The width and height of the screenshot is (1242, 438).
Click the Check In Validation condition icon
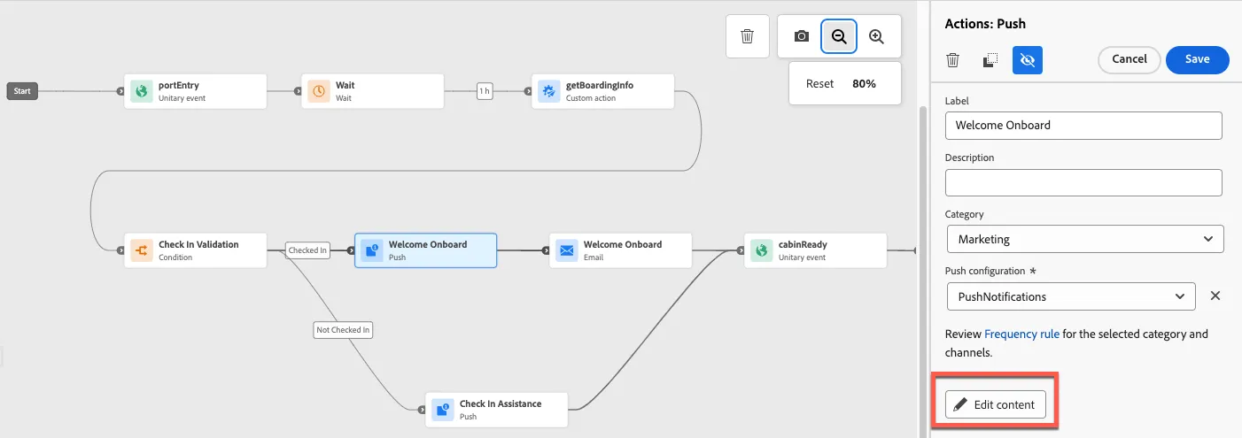(x=141, y=250)
